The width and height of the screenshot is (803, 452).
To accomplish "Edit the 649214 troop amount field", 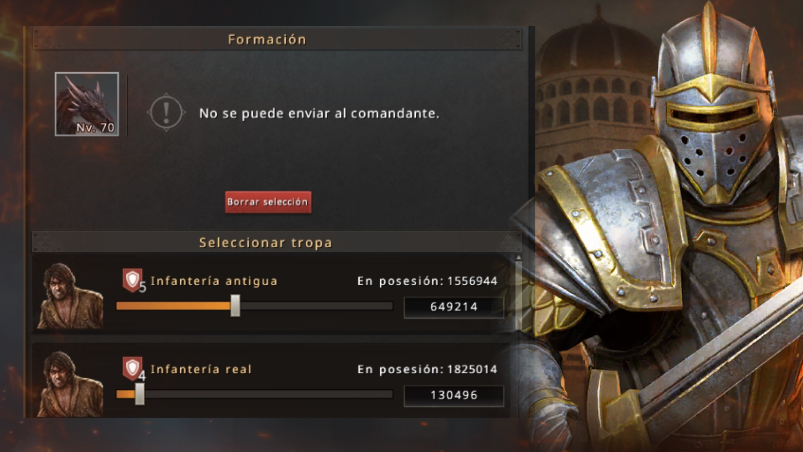I will click(454, 307).
